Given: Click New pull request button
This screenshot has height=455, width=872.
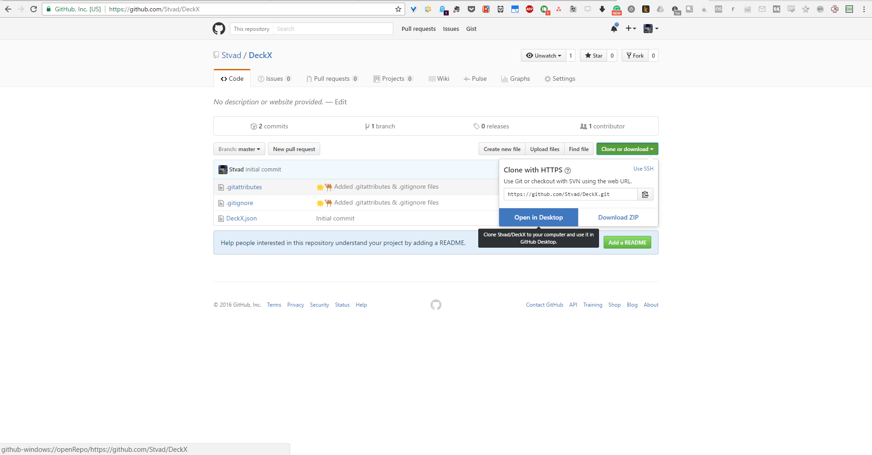Looking at the screenshot, I should click(x=294, y=149).
